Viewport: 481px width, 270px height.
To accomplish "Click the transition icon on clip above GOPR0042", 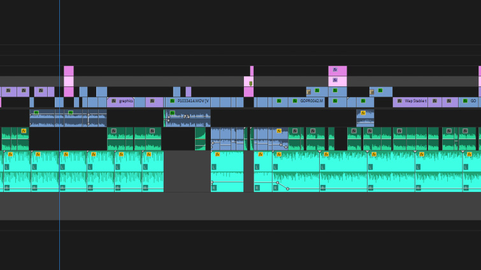I will pos(309,92).
